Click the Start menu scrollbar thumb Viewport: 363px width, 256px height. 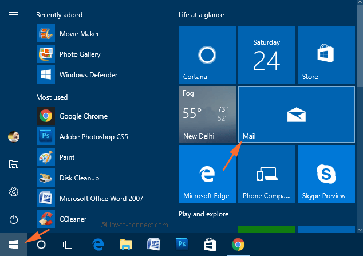[360, 46]
